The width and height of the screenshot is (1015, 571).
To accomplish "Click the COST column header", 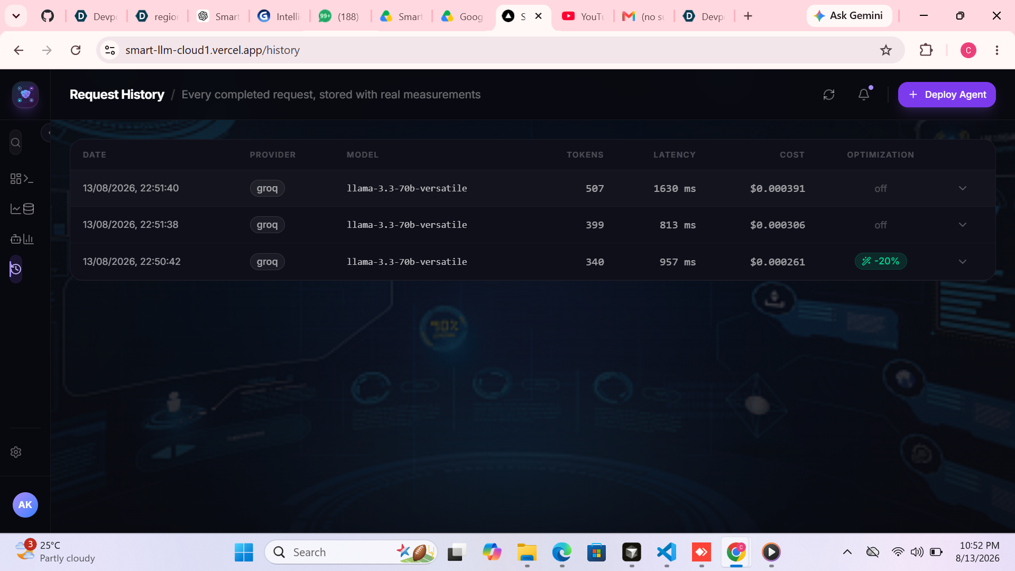I will [x=792, y=155].
